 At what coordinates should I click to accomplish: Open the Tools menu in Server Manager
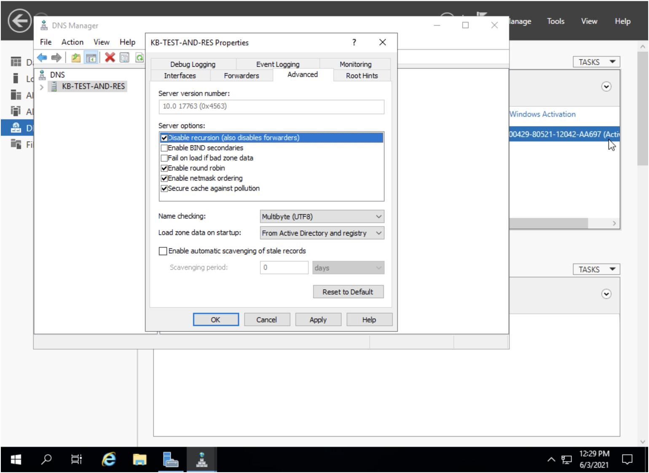tap(555, 21)
